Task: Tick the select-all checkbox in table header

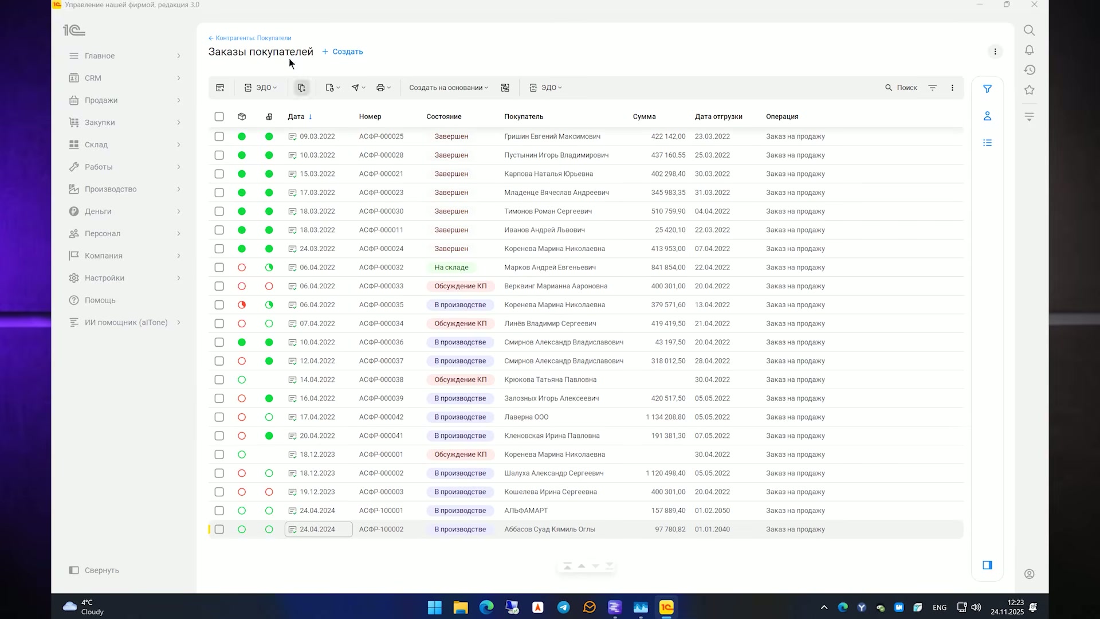Action: (219, 116)
